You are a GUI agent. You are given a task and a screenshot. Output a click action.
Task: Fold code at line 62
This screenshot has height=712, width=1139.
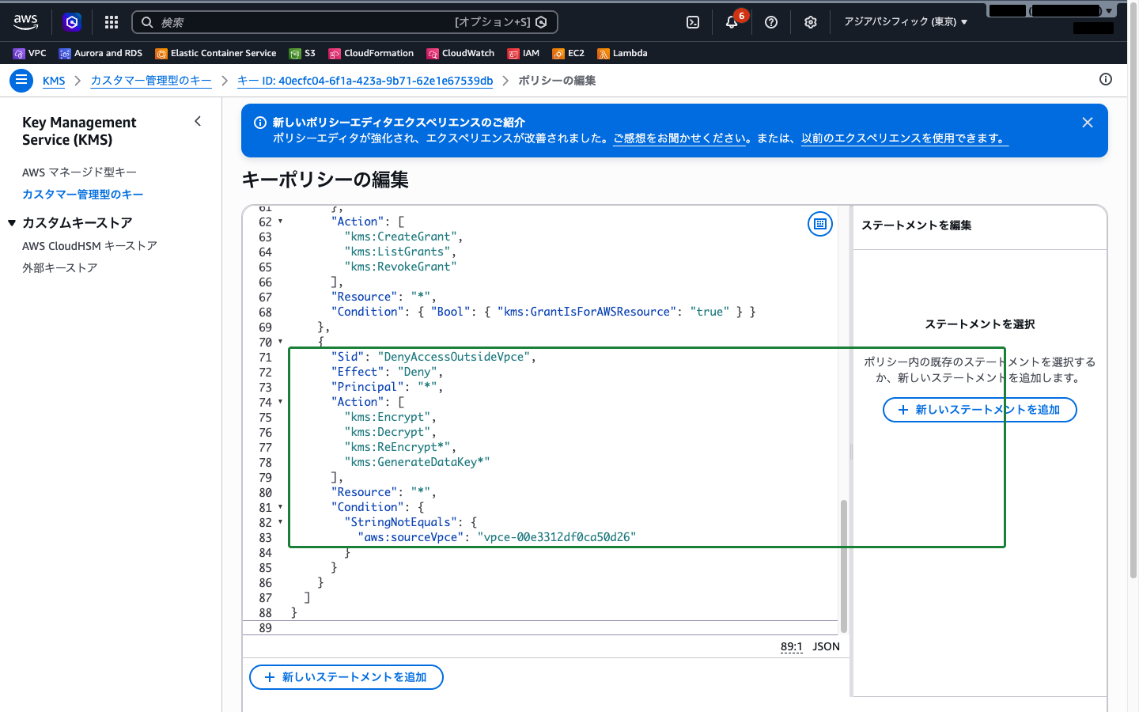point(280,222)
